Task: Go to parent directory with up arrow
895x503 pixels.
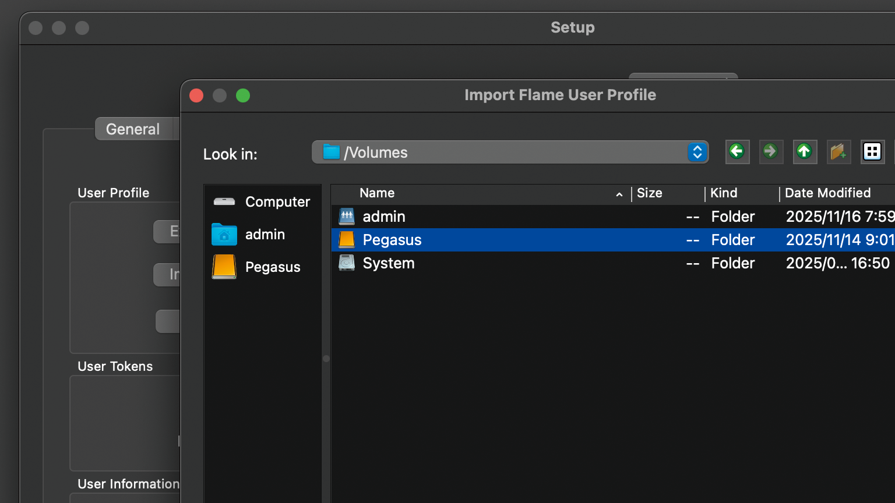Action: [805, 152]
